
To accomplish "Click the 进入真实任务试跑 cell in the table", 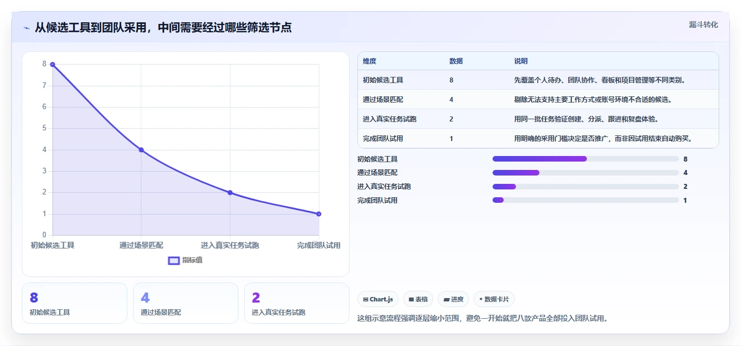I will [390, 119].
